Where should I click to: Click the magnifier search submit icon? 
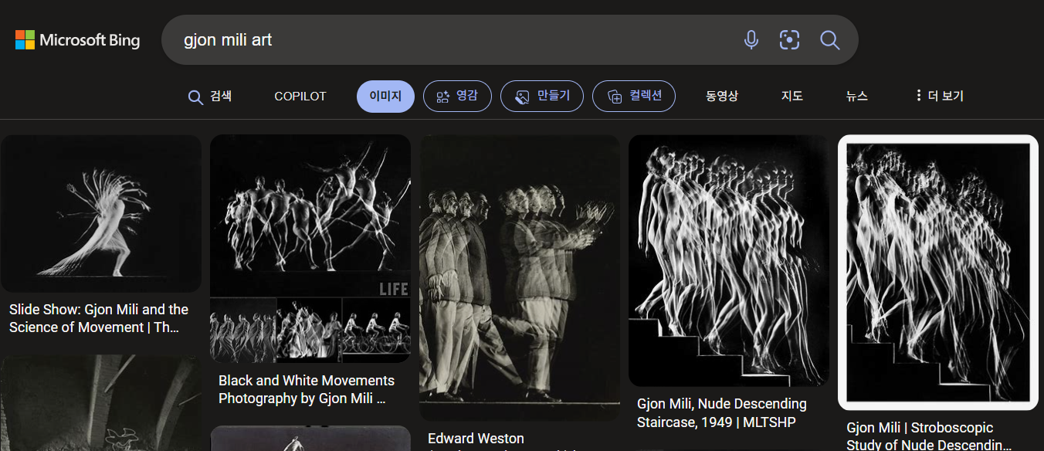[829, 40]
